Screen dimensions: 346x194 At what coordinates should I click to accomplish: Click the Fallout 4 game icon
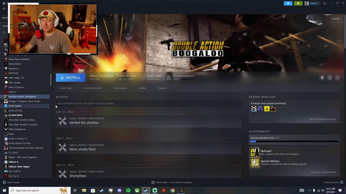click(6, 162)
